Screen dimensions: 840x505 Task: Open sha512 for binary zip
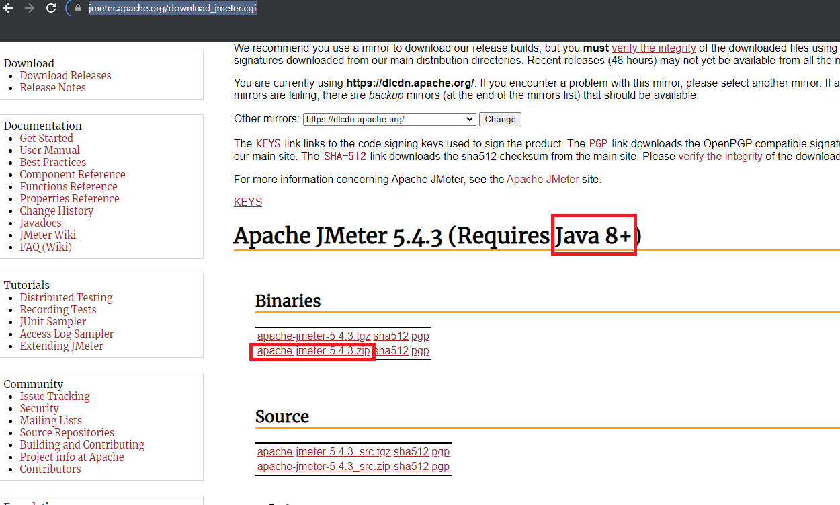coord(391,350)
